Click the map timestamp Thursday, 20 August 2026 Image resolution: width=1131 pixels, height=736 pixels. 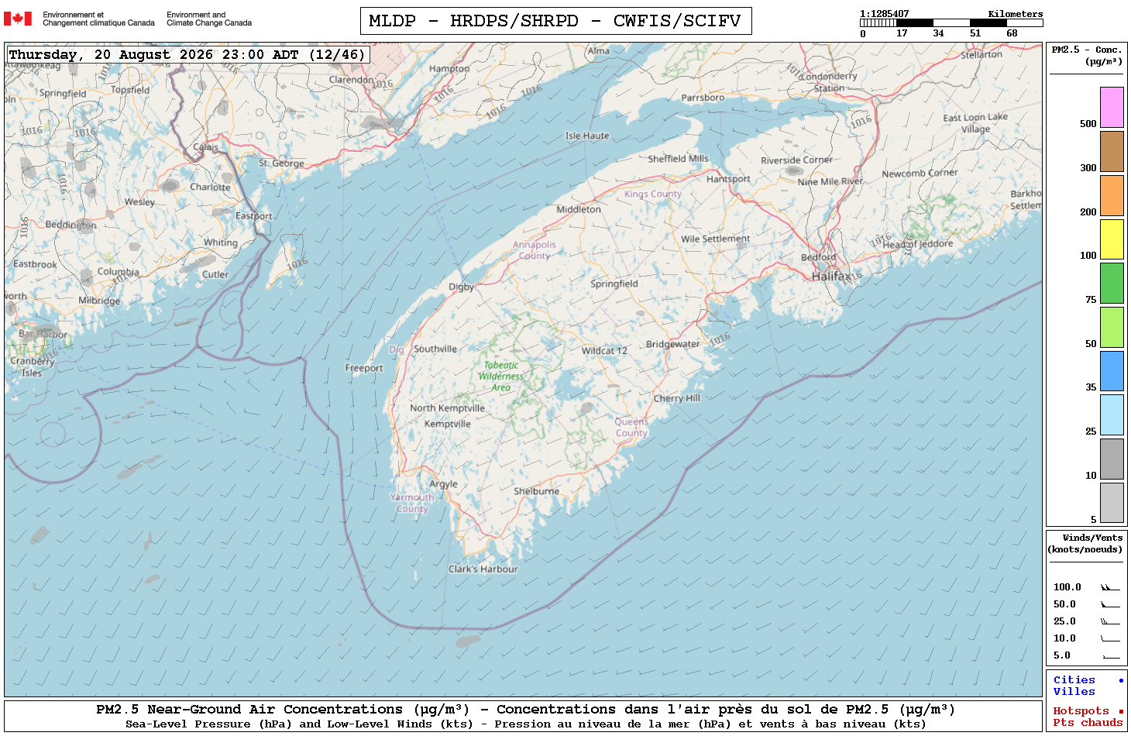(x=187, y=54)
